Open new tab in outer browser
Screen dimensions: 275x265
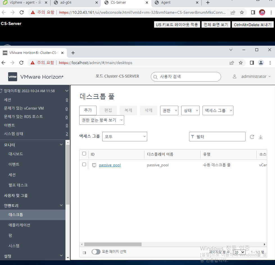[208, 3]
